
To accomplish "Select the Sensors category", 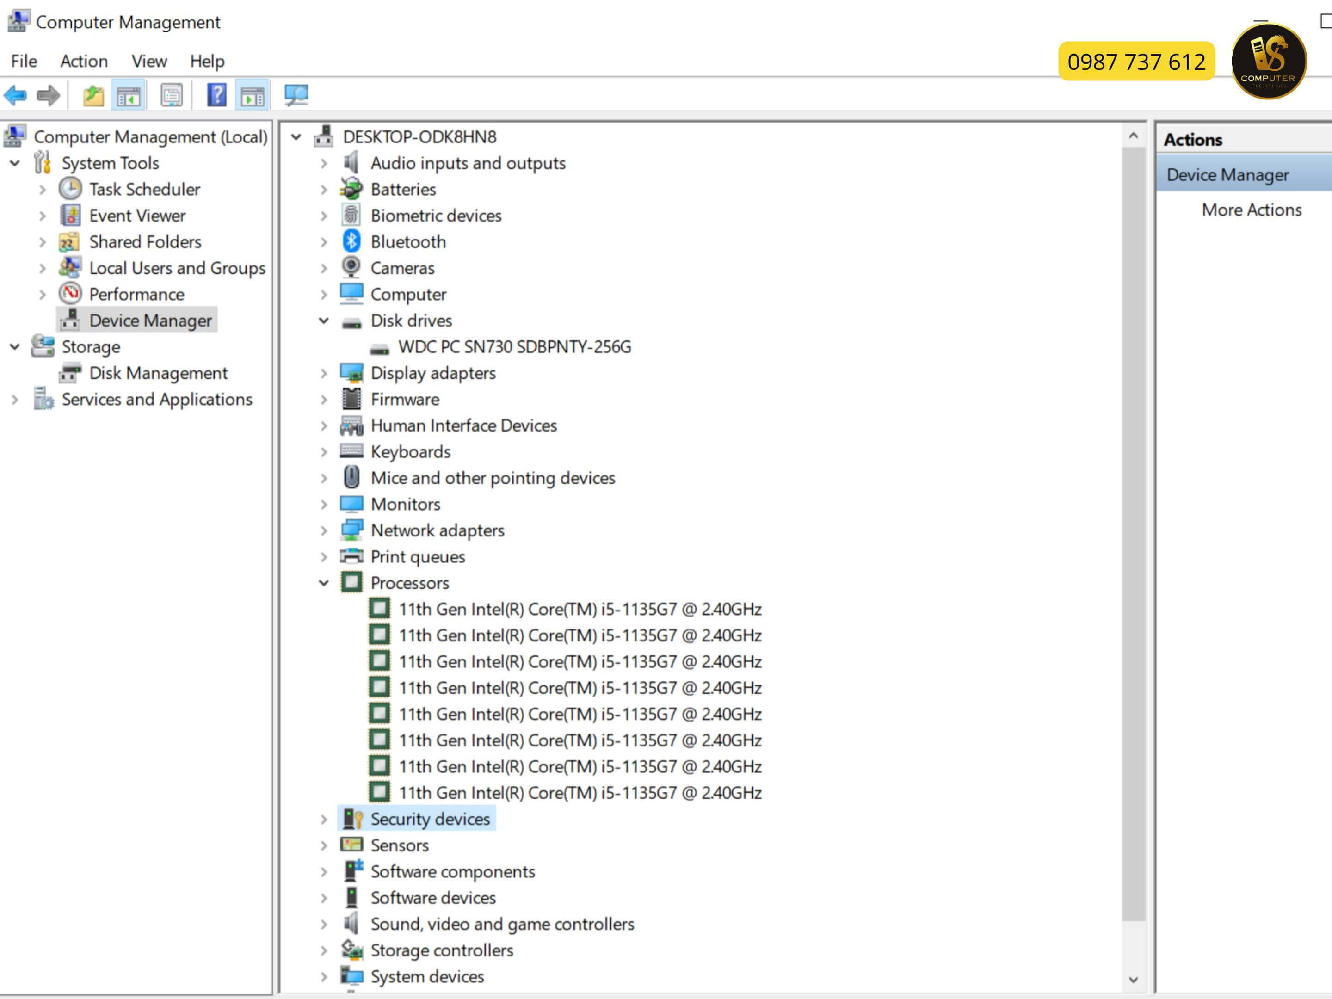I will pyautogui.click(x=400, y=845).
